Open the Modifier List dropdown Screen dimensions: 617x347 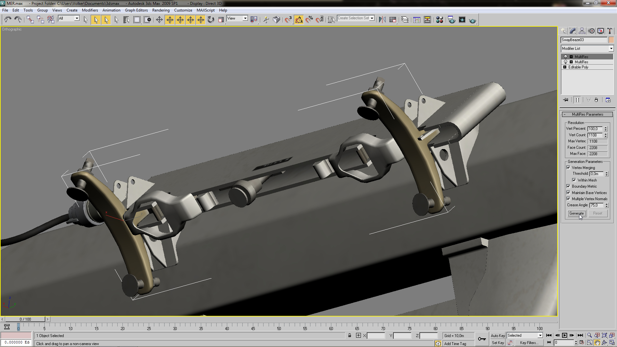tap(587, 49)
